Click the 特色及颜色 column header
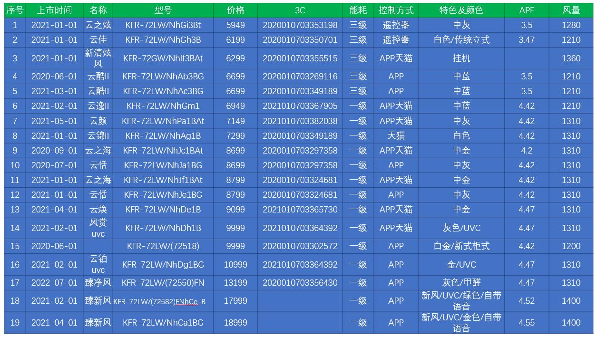Viewport: 597px width, 337px height. [461, 9]
